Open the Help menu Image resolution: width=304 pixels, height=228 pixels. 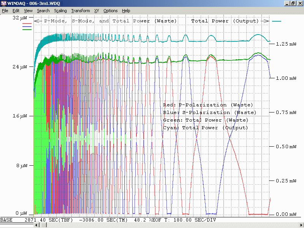coord(126,11)
